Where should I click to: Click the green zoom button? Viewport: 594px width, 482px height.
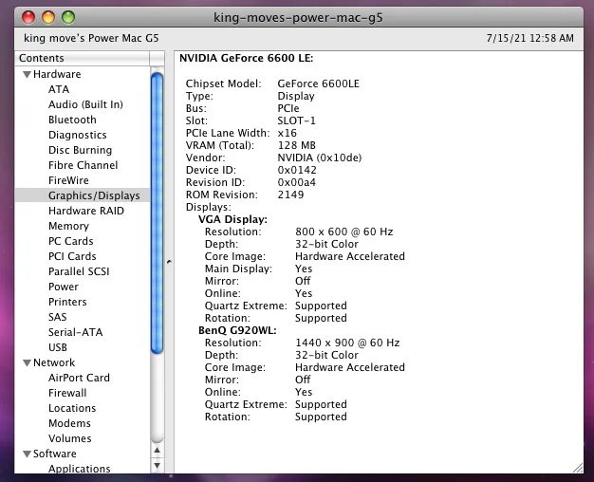point(68,17)
